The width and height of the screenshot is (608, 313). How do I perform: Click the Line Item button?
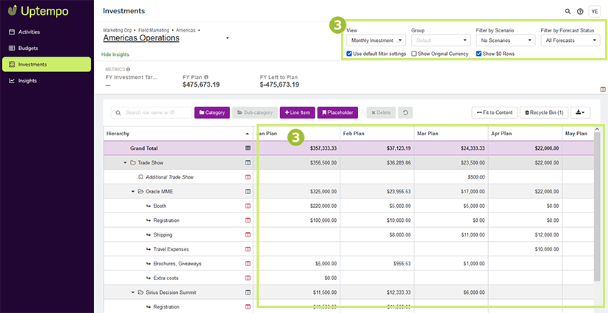[298, 112]
